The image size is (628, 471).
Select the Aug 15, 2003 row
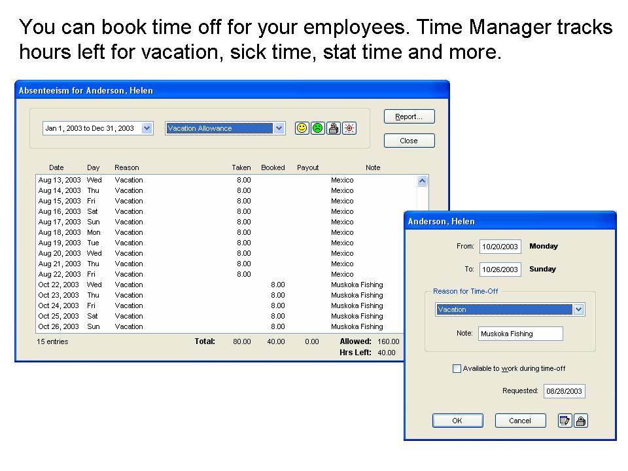(226, 201)
